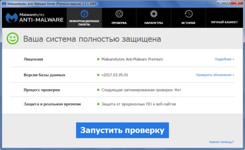Click Проверить обновления link
Image resolution: width=245 pixels, height=150 pixels.
[x=215, y=75]
